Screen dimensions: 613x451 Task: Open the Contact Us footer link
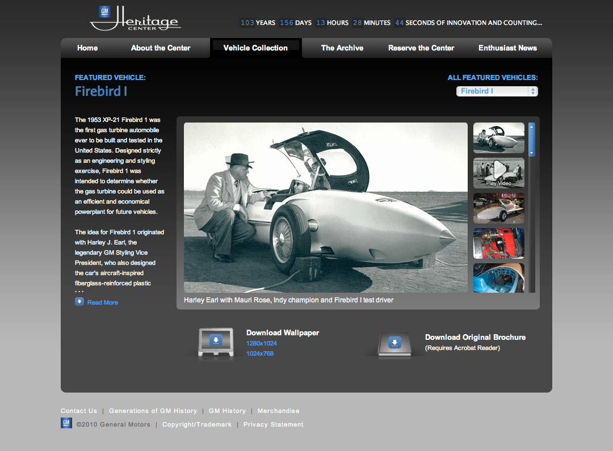pos(79,411)
